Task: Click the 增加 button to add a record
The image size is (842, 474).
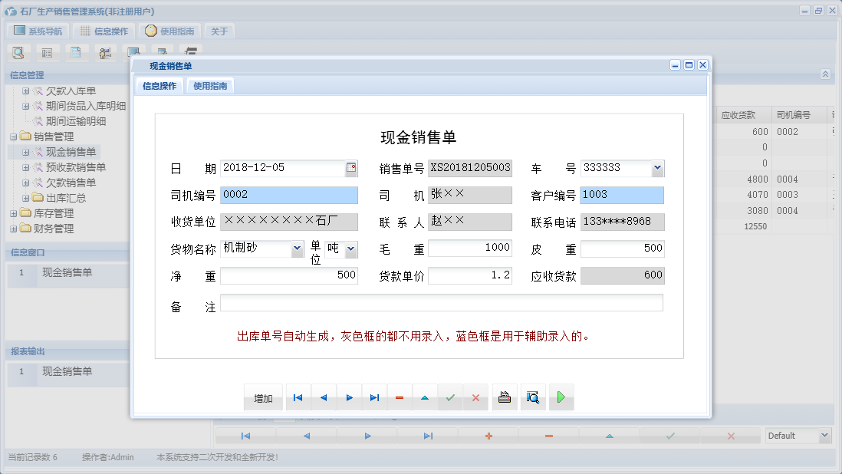Action: 263,397
